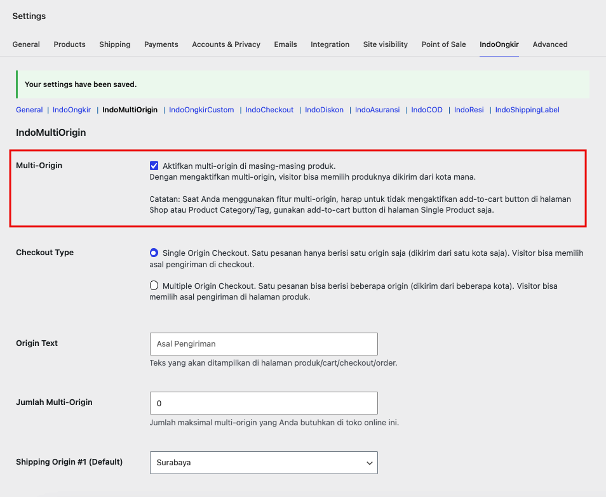Click the 'Shipping Origin #1 (Default)' label
The width and height of the screenshot is (606, 497).
point(69,462)
